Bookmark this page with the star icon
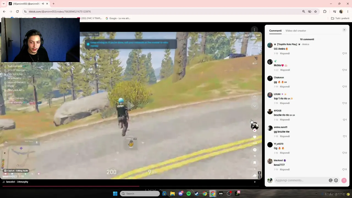The height and width of the screenshot is (198, 352). [315, 12]
